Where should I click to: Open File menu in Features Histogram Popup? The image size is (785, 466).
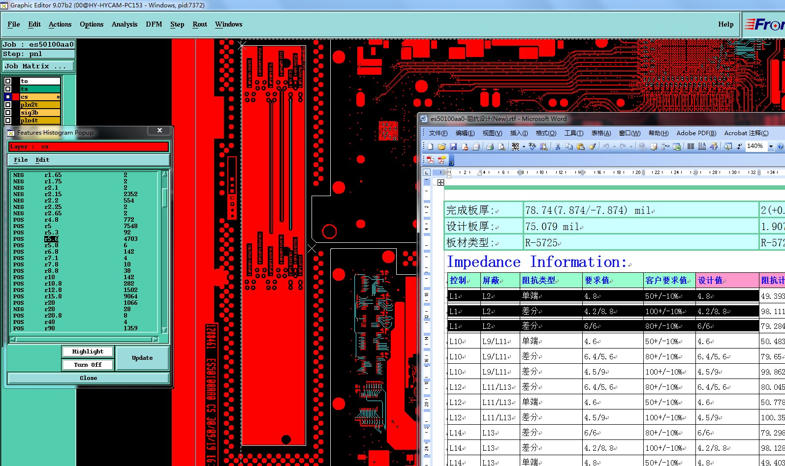pyautogui.click(x=21, y=160)
